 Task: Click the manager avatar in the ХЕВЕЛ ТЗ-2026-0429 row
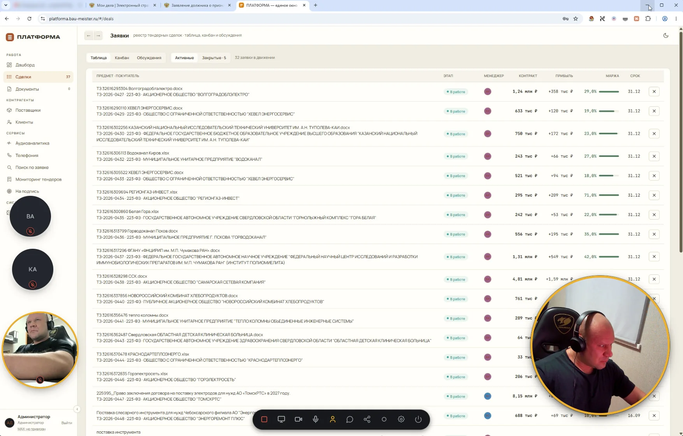pyautogui.click(x=488, y=111)
